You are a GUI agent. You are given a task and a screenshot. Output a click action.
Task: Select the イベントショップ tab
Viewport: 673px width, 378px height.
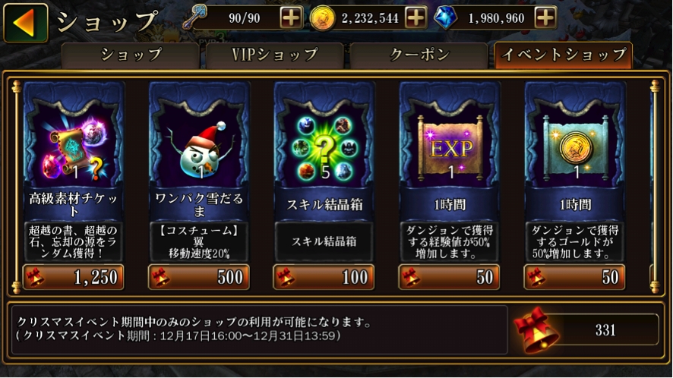[563, 55]
